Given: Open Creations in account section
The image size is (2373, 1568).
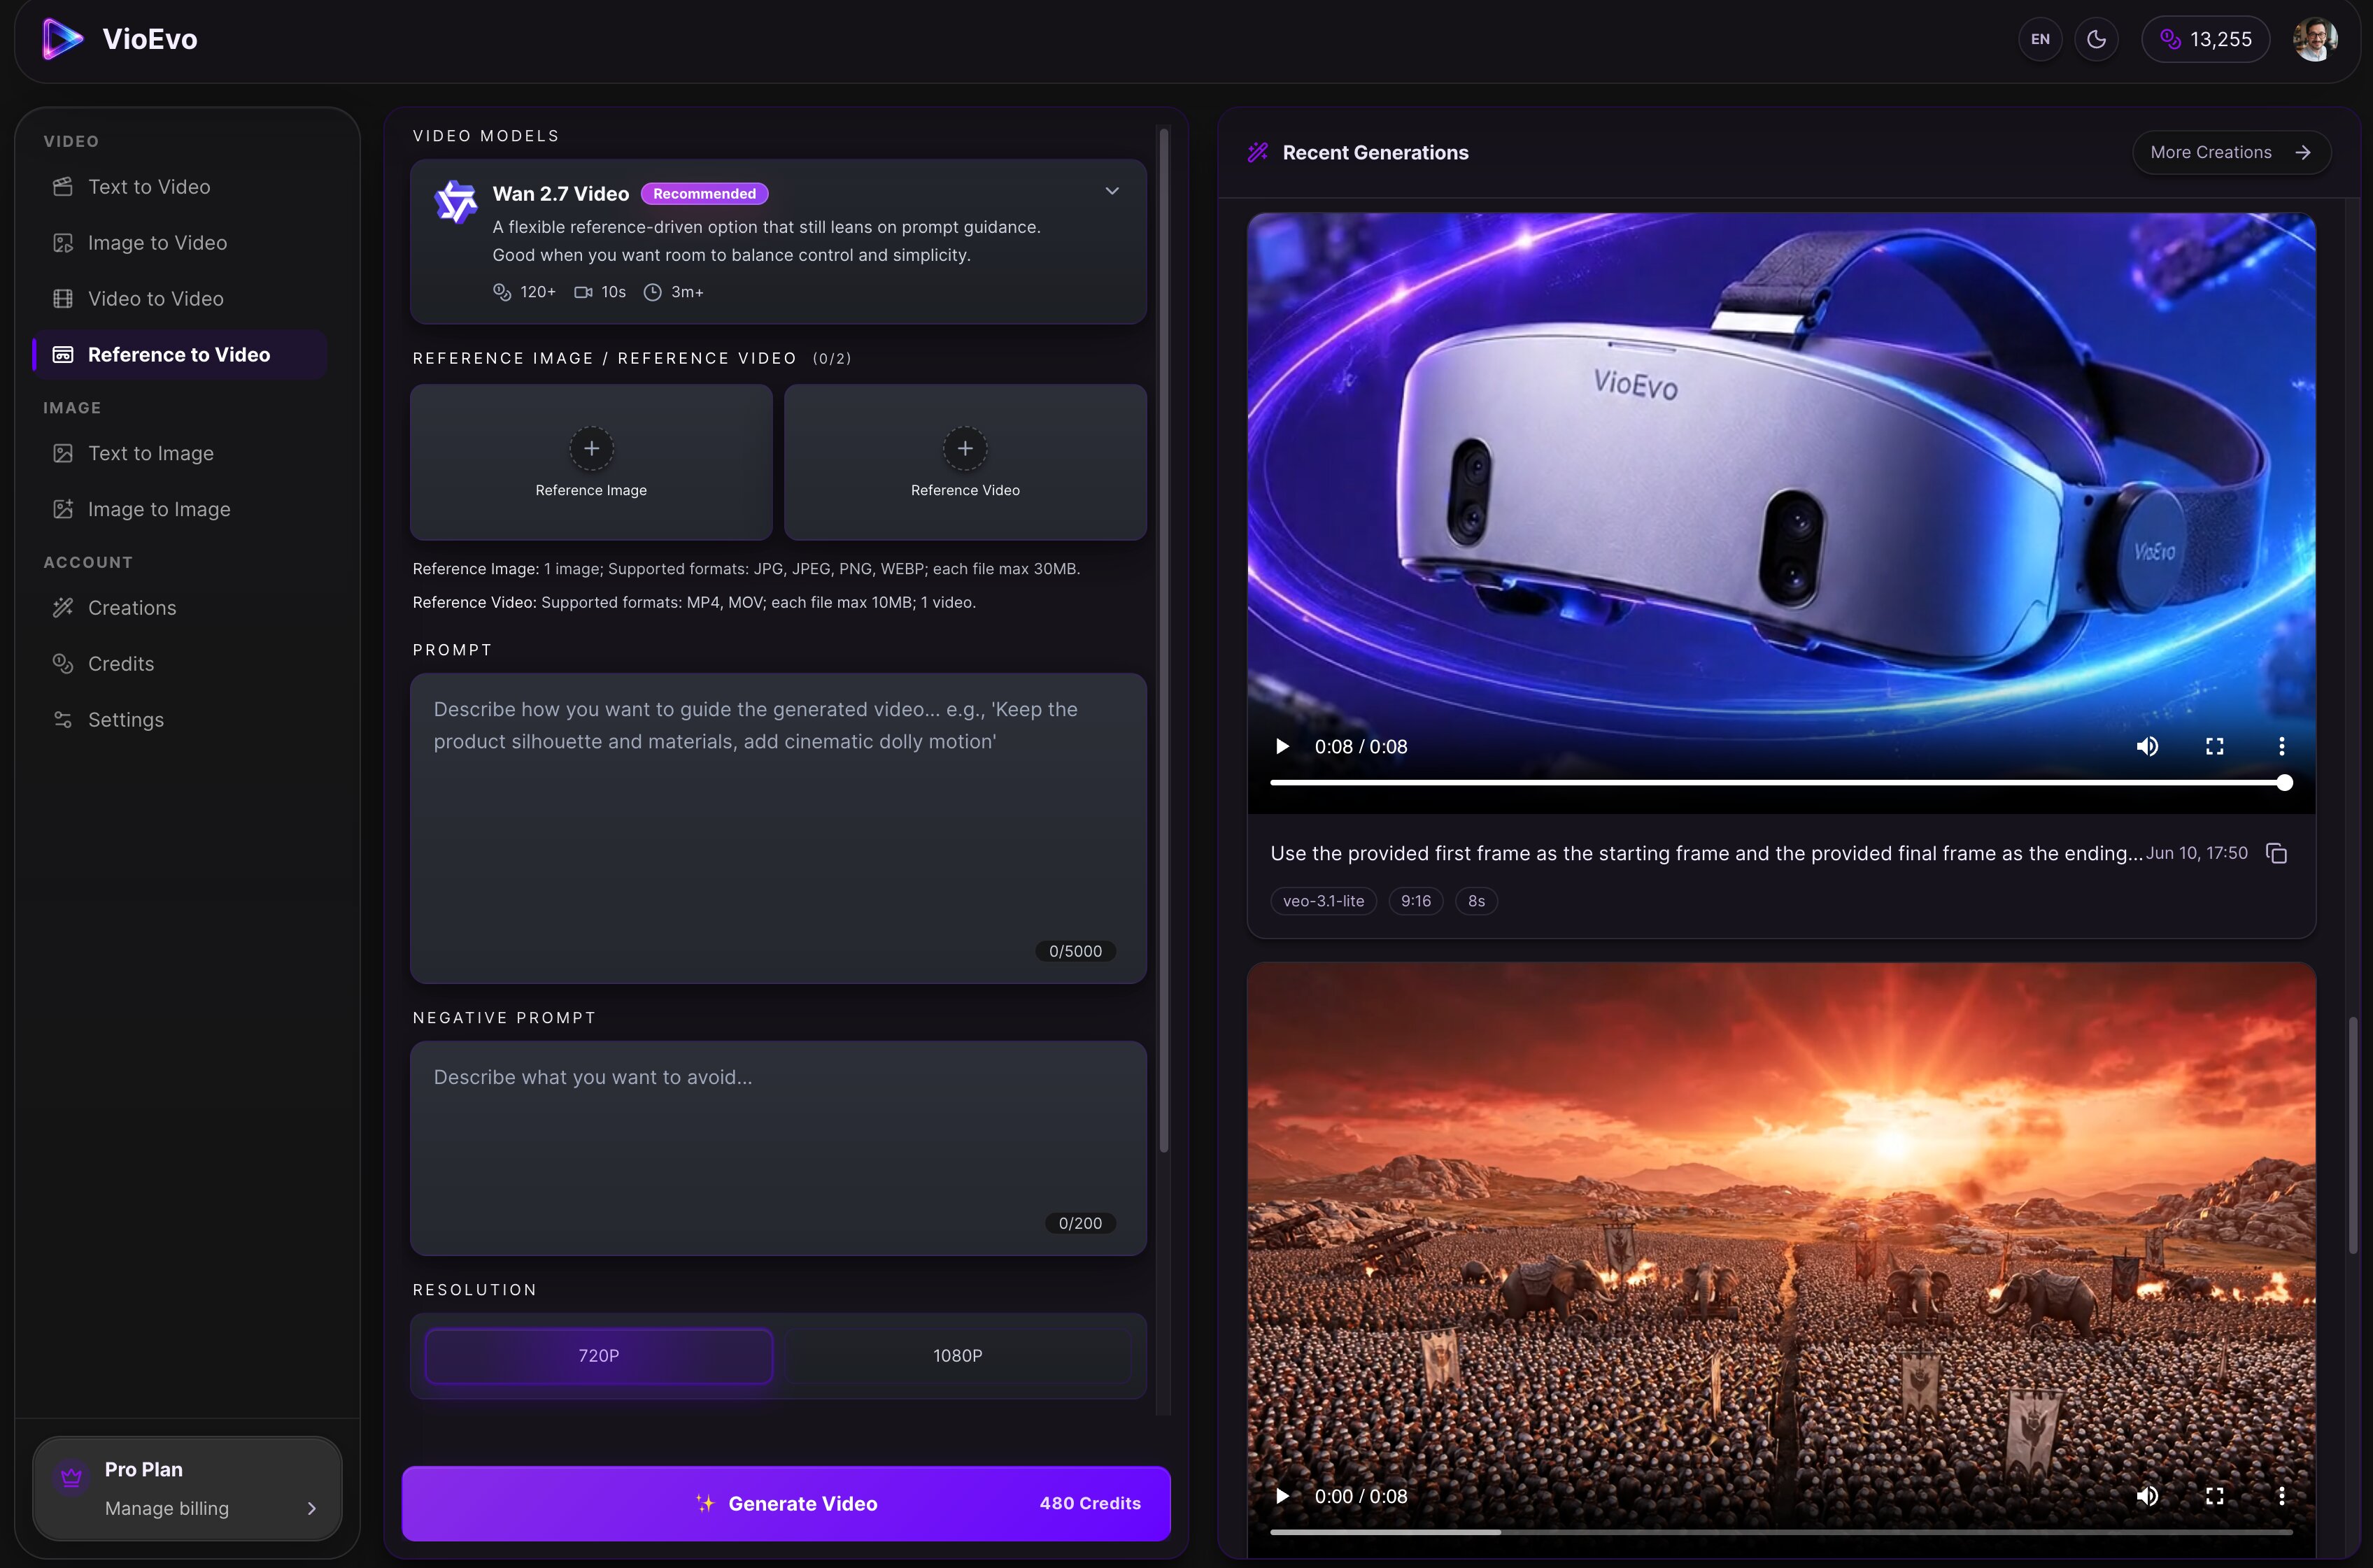Looking at the screenshot, I should [x=180, y=608].
